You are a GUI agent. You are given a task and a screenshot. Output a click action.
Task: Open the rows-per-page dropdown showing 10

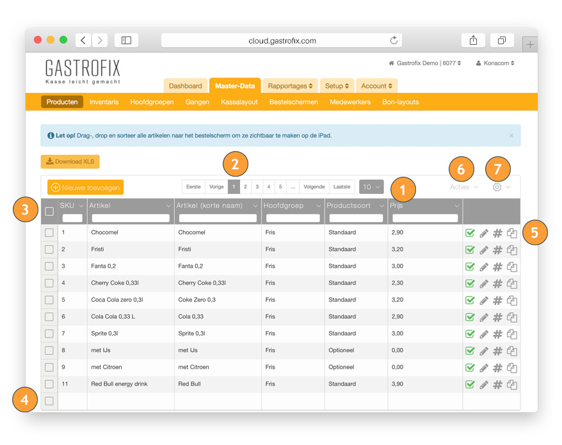click(x=371, y=187)
